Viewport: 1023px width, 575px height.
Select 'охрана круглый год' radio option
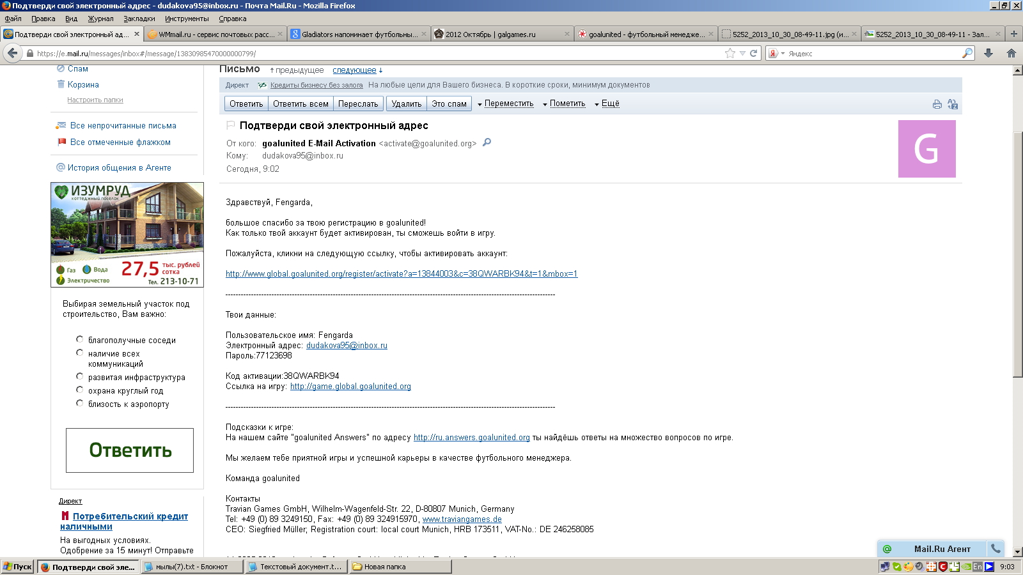coord(80,390)
